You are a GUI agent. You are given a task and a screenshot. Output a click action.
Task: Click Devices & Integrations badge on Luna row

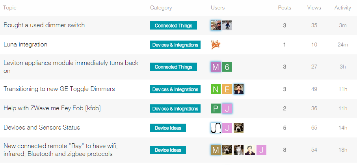(x=175, y=45)
